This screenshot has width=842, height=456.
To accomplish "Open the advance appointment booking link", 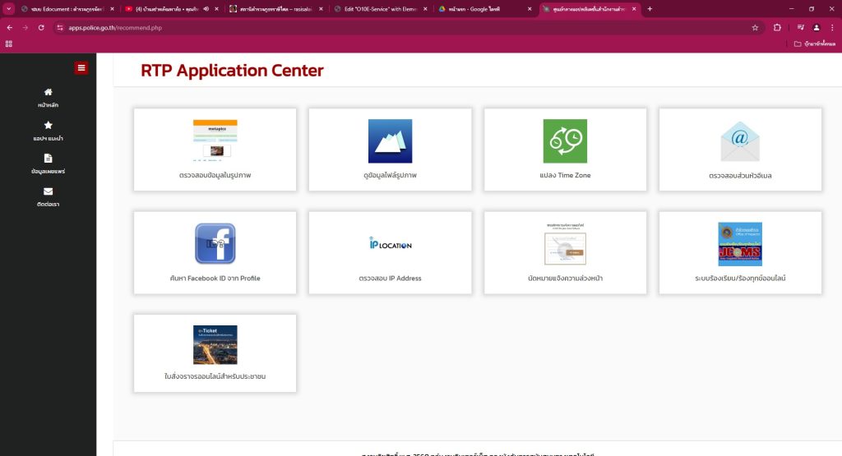I will point(565,279).
